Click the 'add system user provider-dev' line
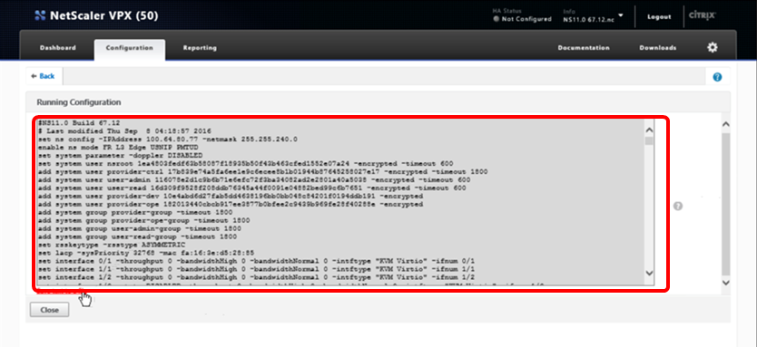Screen dimensions: 757x347 (x=231, y=197)
